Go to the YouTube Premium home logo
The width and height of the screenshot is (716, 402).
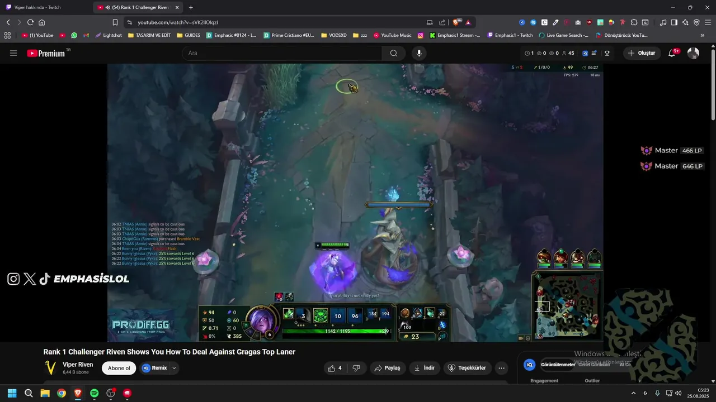point(46,53)
